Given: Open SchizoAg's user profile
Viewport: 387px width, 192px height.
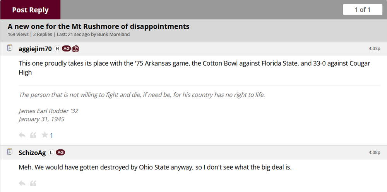Looking at the screenshot, I should tap(32, 152).
